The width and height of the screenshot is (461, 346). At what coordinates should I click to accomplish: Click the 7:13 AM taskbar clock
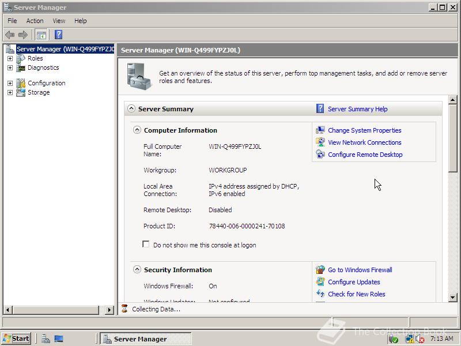[x=441, y=339]
